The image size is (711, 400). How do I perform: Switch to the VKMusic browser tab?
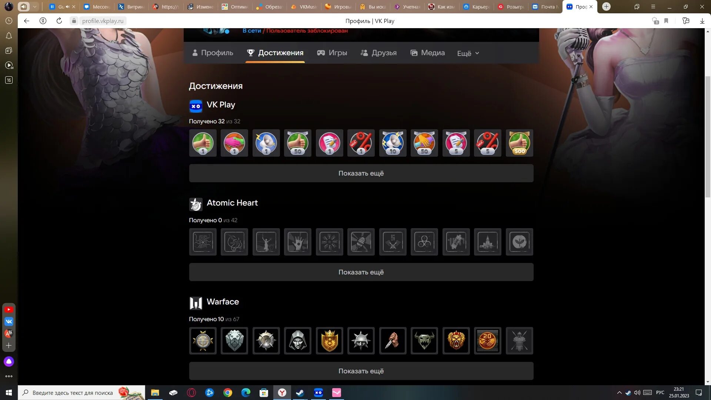pyautogui.click(x=304, y=7)
